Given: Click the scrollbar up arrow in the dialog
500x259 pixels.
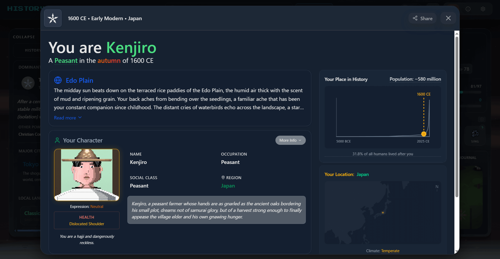Looking at the screenshot, I should point(457,34).
